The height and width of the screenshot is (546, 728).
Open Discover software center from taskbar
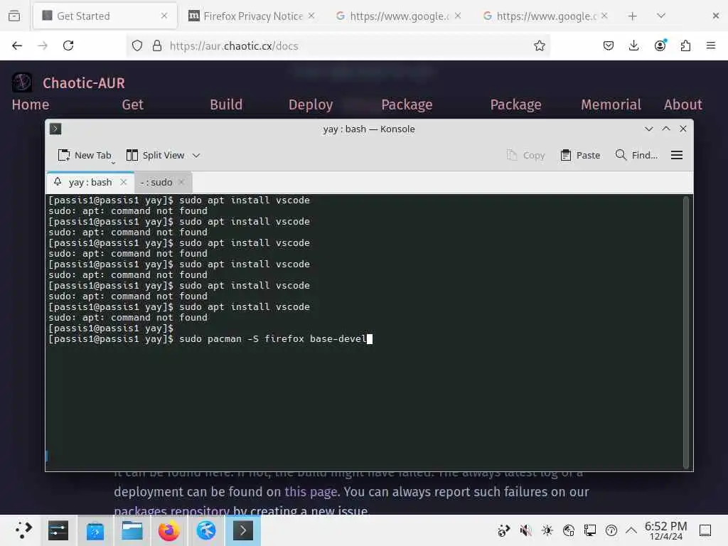95,530
